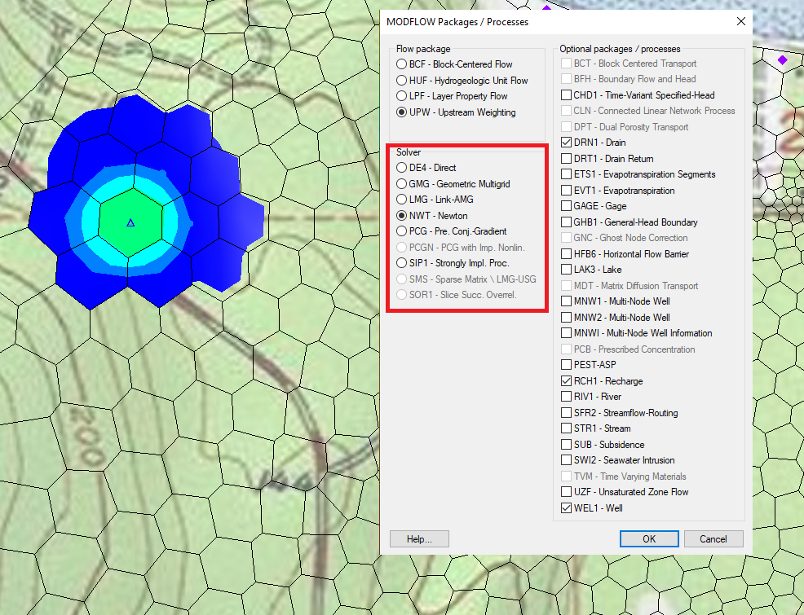Choose PCG - Pre. Conj.-Gradient solver

tap(402, 231)
